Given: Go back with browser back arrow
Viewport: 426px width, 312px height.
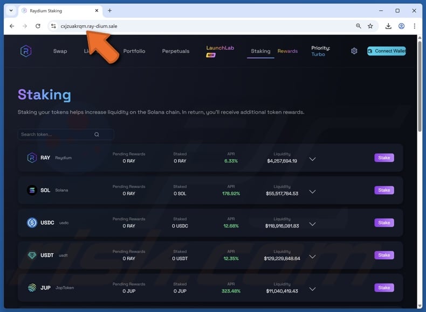Looking at the screenshot, I should (x=12, y=26).
